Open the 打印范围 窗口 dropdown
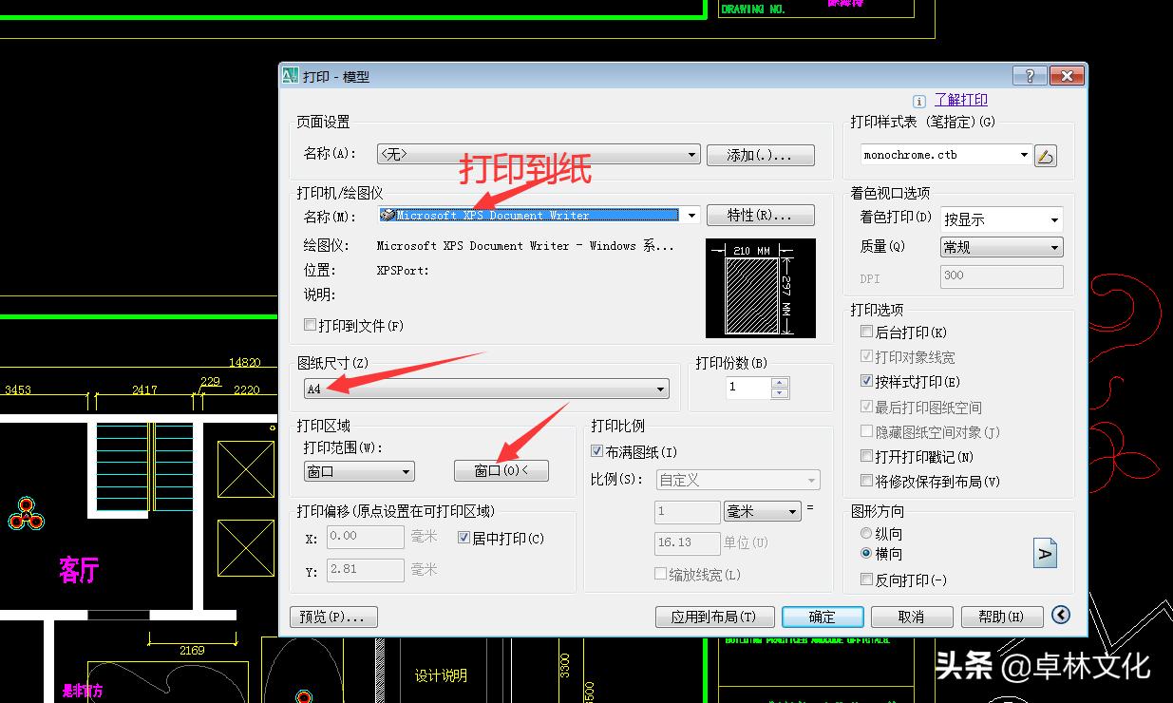Viewport: 1173px width, 703px height. (x=406, y=471)
